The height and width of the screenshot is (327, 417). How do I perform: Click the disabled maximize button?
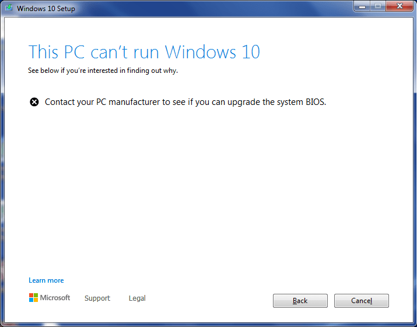(378, 6)
